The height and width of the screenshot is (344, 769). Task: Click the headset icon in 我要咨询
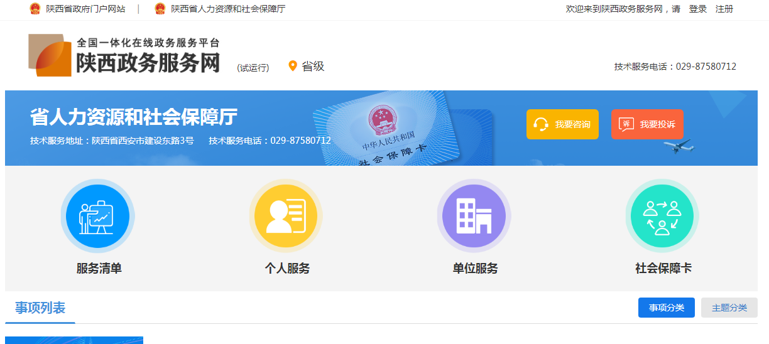[x=541, y=124]
